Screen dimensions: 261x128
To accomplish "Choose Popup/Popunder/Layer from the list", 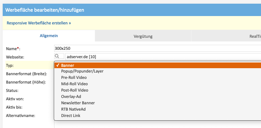I will click(x=158, y=71).
